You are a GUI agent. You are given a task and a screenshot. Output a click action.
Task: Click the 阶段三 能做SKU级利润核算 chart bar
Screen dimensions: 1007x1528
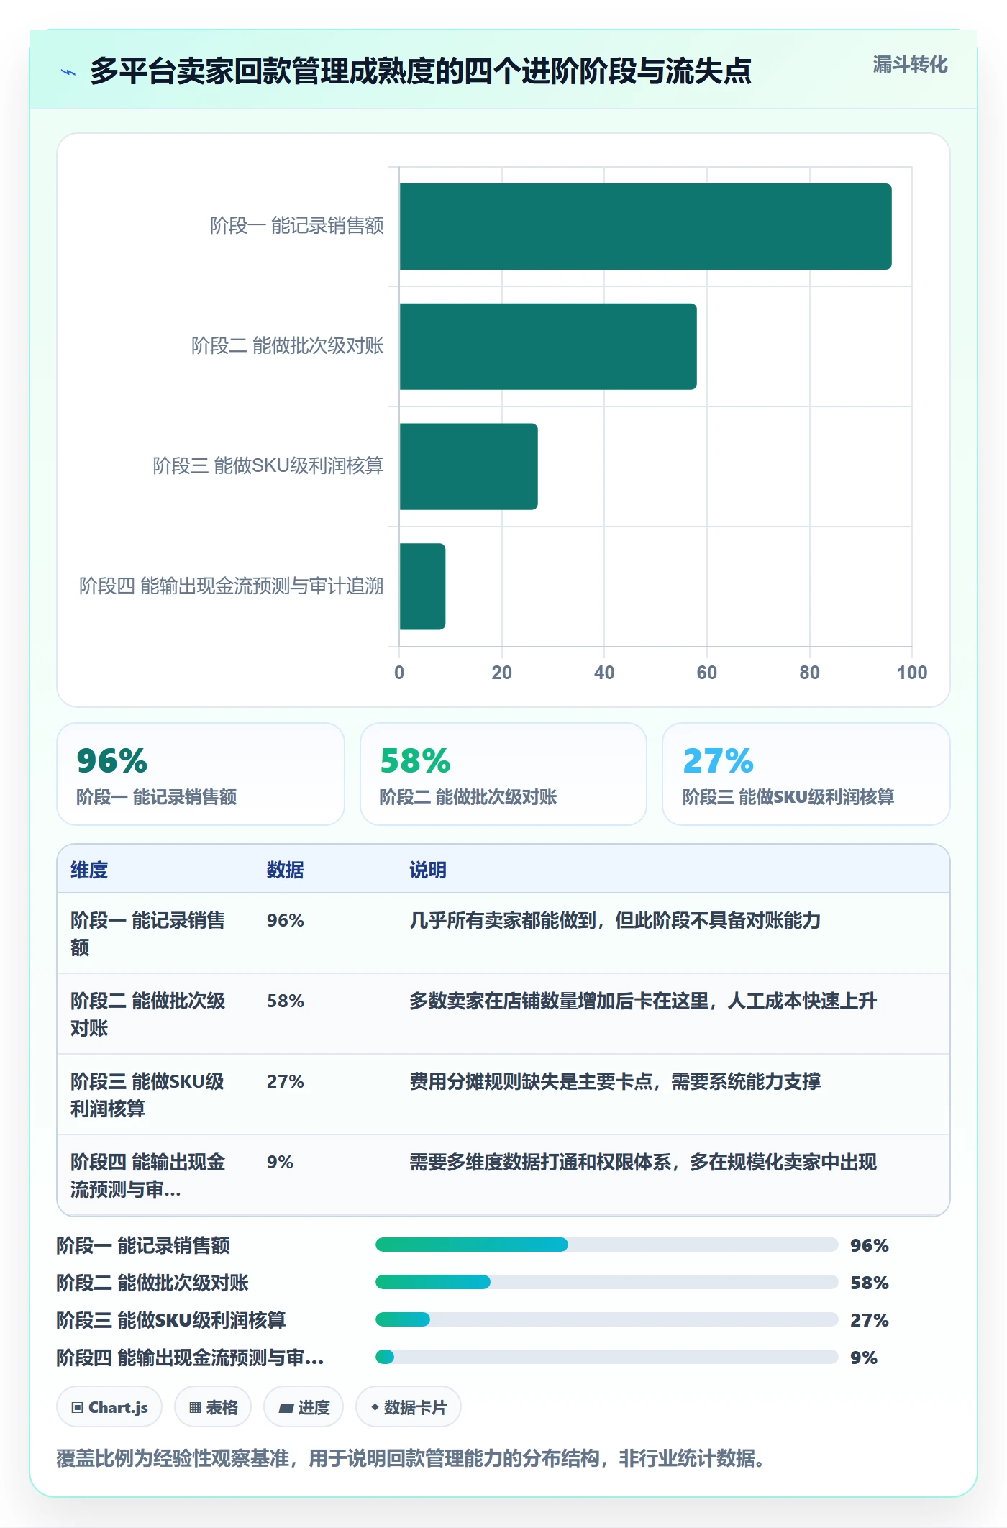click(x=468, y=466)
